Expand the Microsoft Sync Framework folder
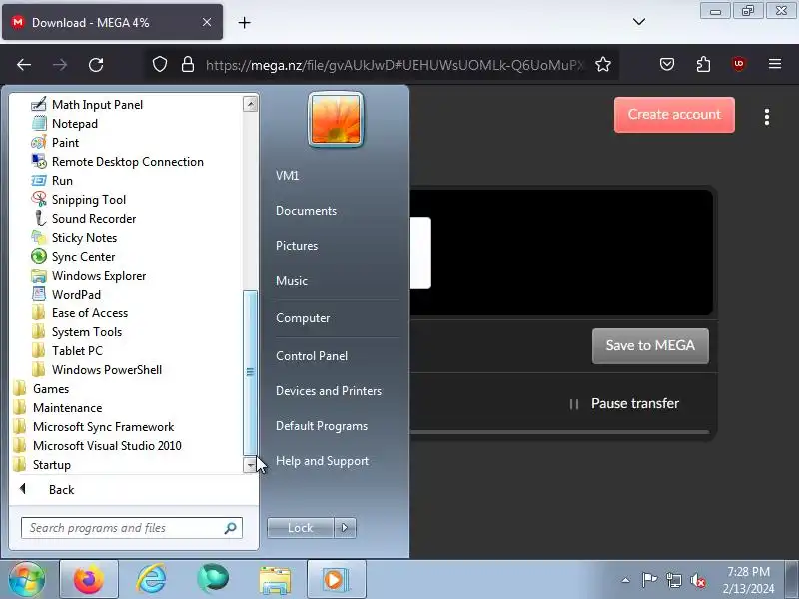This screenshot has height=599, width=799. [103, 427]
